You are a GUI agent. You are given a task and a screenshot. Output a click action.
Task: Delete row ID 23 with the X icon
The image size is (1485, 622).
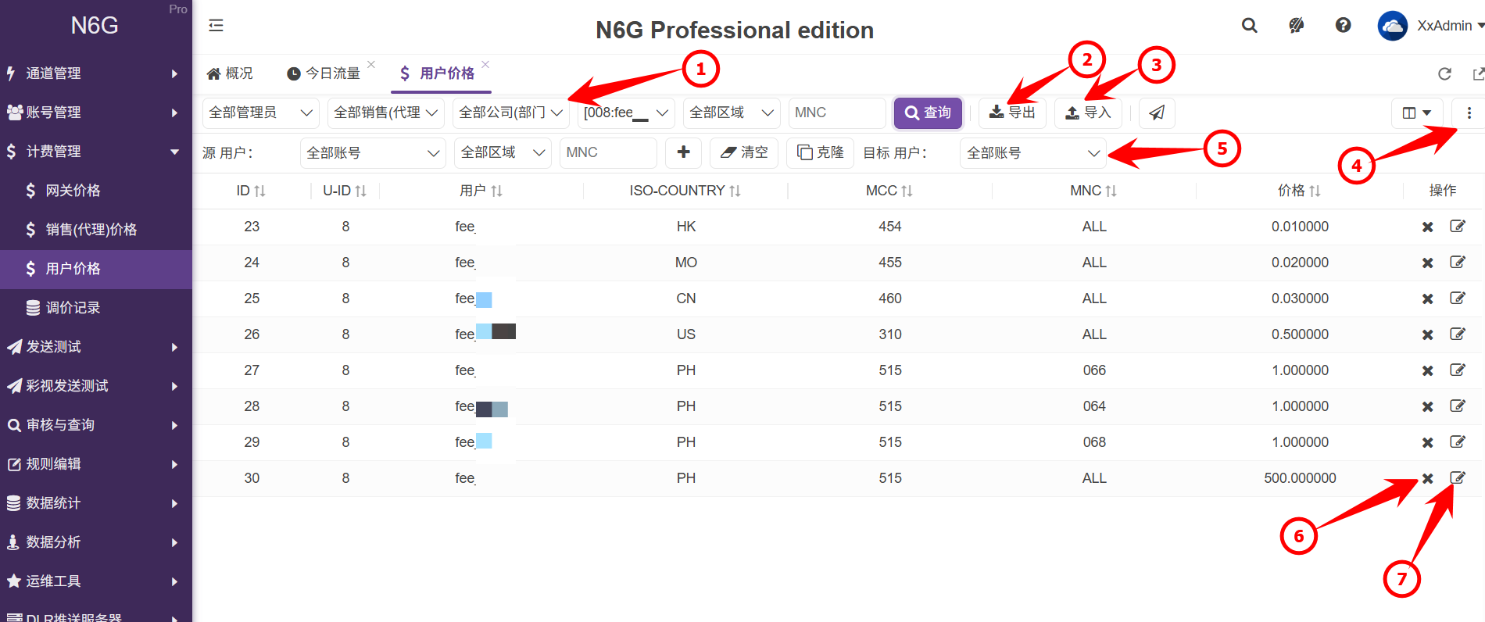coord(1427,227)
